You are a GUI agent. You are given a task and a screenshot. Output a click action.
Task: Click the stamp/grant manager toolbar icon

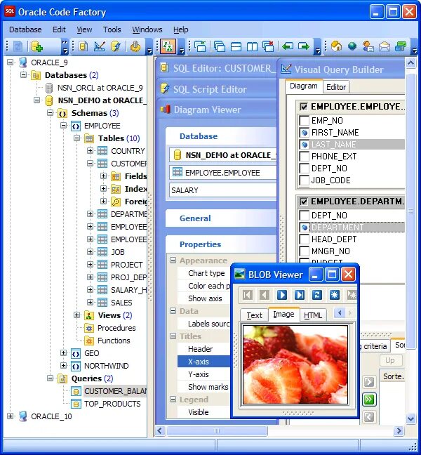point(135,46)
